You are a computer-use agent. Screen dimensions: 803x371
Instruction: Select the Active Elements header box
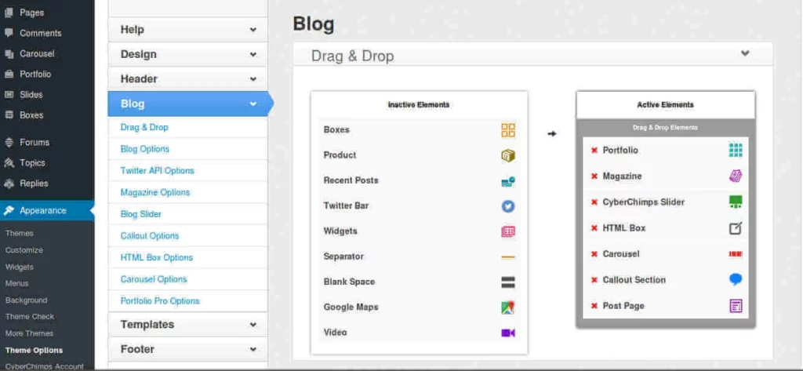(x=665, y=105)
